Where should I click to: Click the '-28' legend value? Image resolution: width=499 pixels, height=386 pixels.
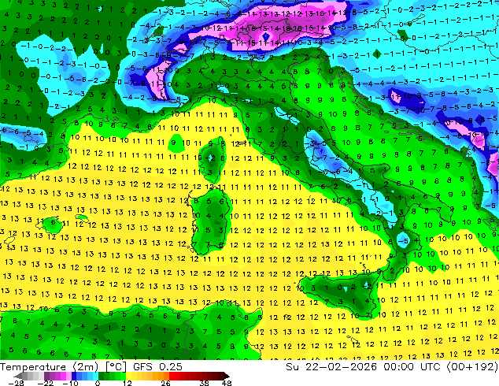tap(16, 383)
